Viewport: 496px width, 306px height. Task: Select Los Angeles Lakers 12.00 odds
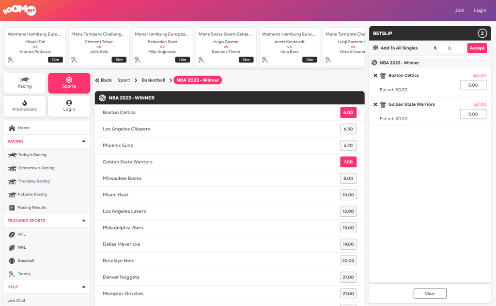(348, 211)
